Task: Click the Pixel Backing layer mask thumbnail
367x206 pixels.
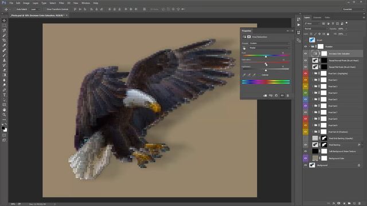Action: tap(324, 145)
